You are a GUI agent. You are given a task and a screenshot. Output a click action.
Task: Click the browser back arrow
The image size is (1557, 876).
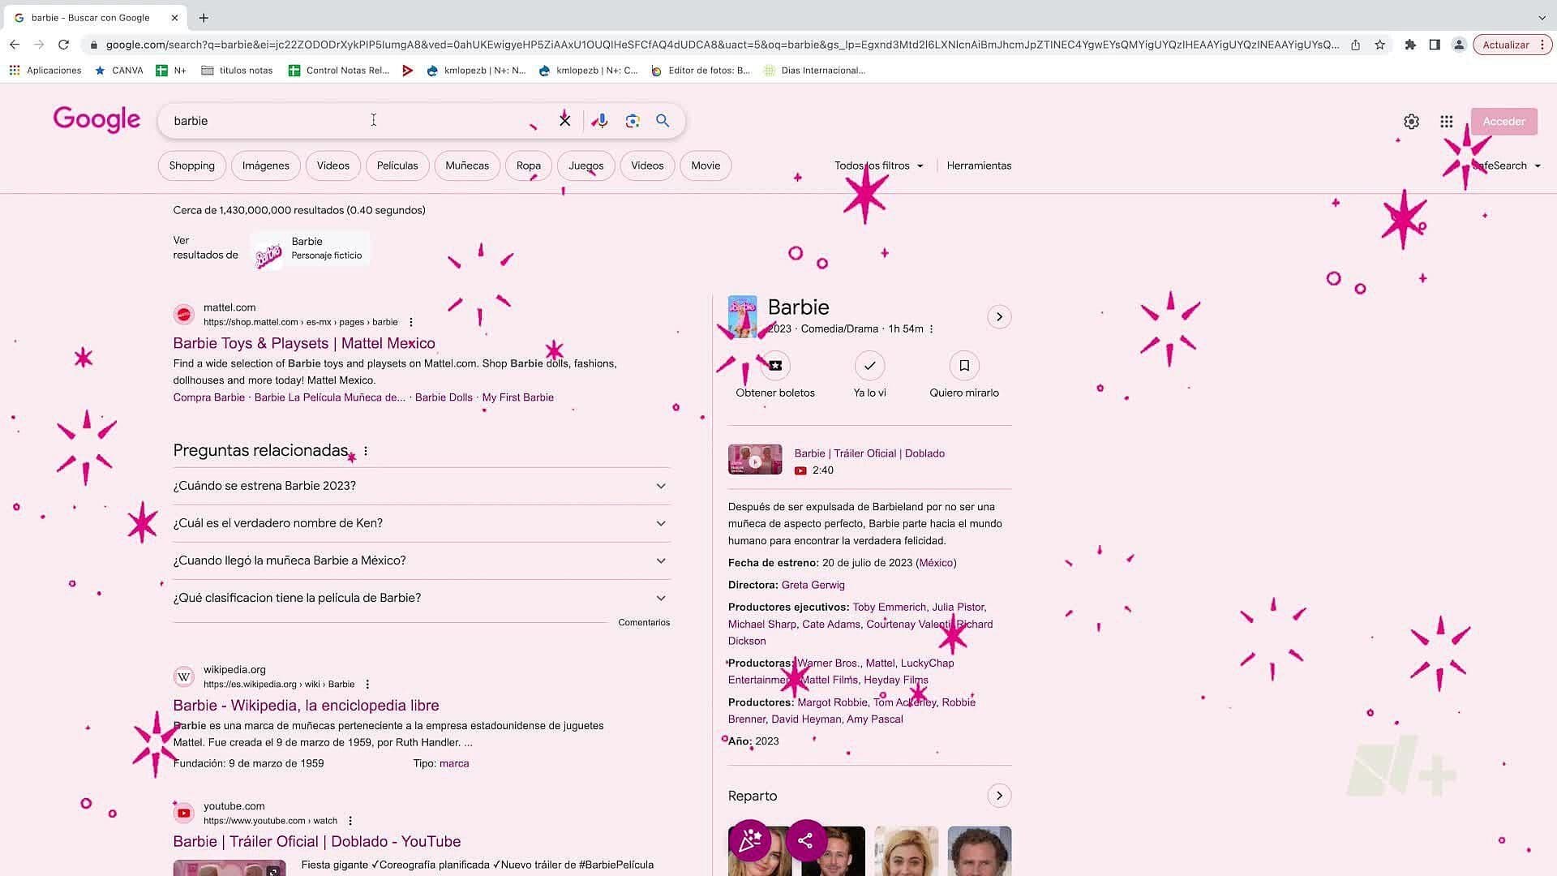[x=15, y=45]
